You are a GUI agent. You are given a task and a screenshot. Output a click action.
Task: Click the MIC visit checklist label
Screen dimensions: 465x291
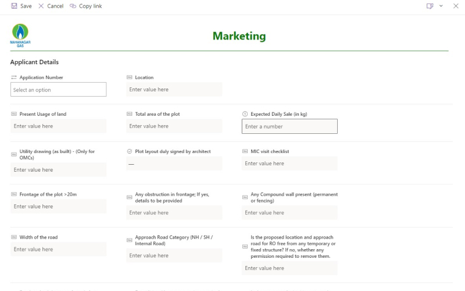pos(270,151)
